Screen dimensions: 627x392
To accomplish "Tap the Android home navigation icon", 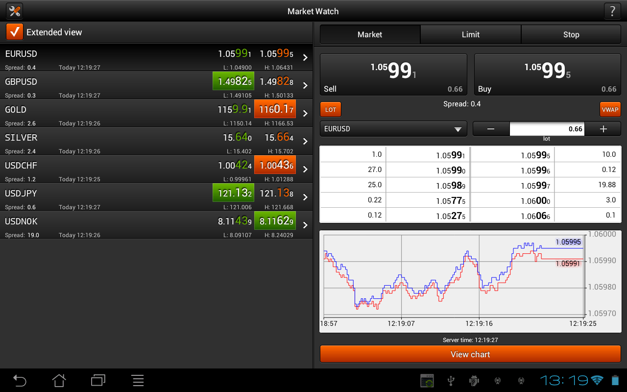I will (59, 380).
